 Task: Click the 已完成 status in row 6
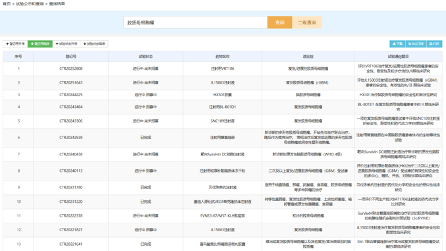(x=146, y=138)
